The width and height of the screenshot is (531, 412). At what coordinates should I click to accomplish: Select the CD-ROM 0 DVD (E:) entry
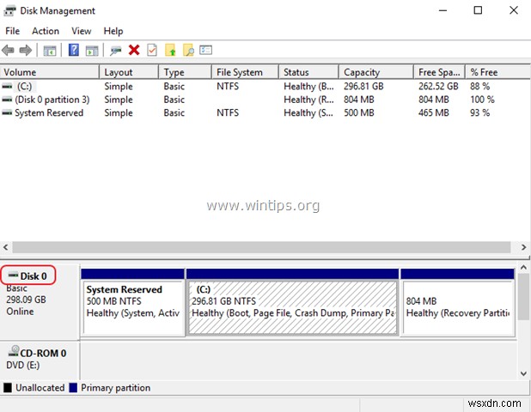coord(40,360)
